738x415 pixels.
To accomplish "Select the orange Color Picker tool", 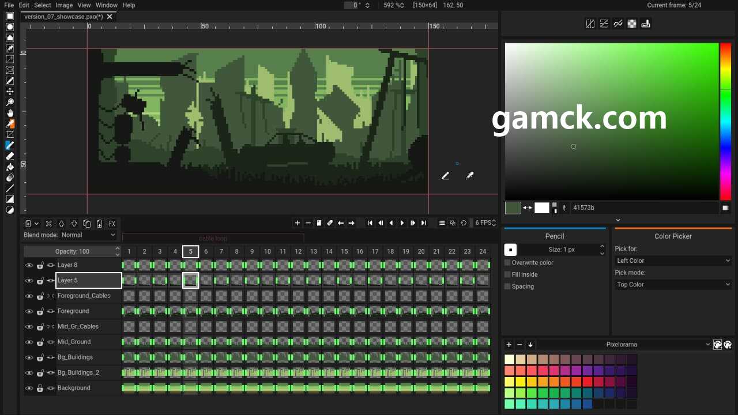I will [10, 124].
